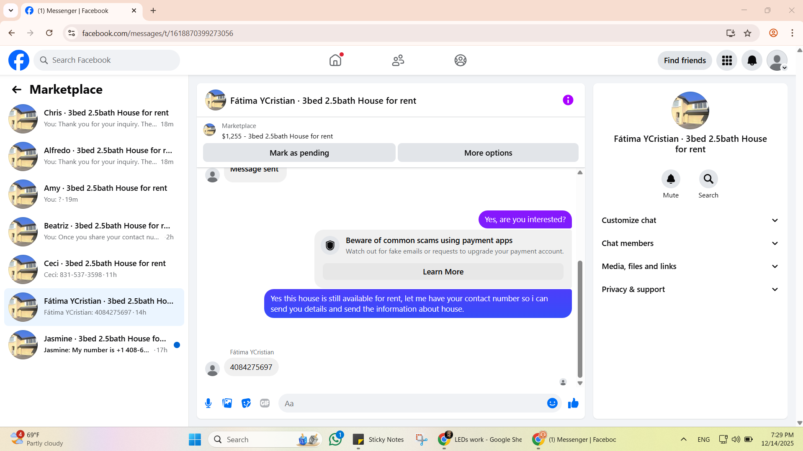The image size is (803, 451).
Task: Open Amy house rental conversation
Action: [94, 194]
